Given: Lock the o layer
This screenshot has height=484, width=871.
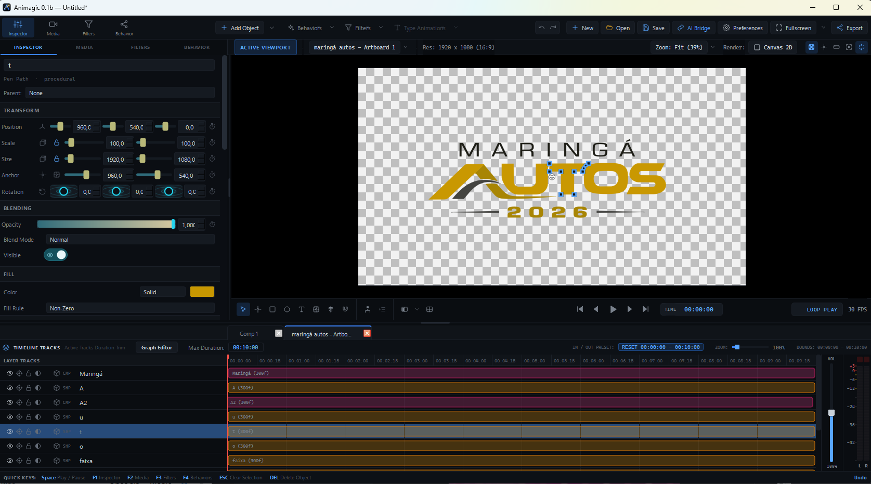Looking at the screenshot, I should pyautogui.click(x=29, y=446).
